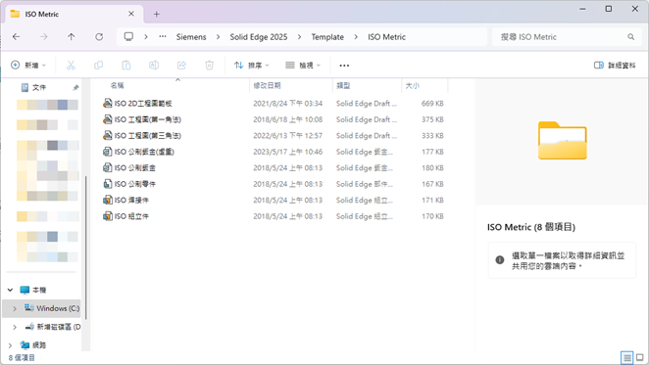Image resolution: width=649 pixels, height=365 pixels.
Task: Open Solid Edge 2025 breadcrumb folder
Action: (x=259, y=37)
